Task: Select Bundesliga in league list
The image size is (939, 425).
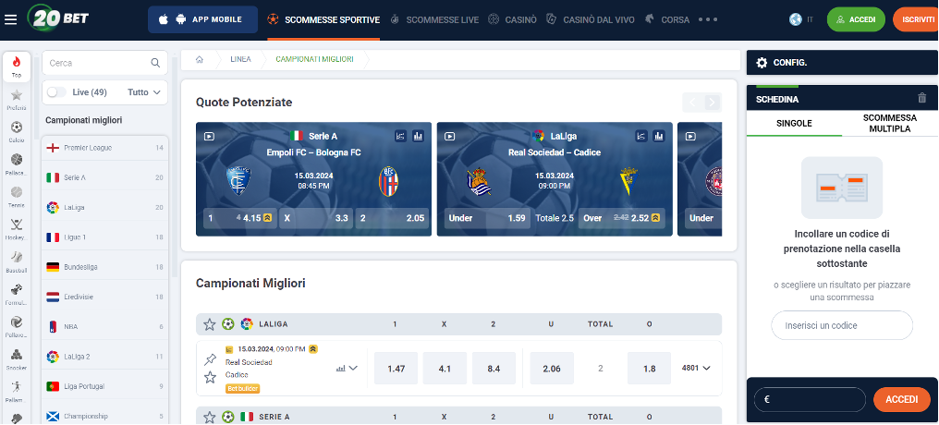Action: click(x=104, y=267)
